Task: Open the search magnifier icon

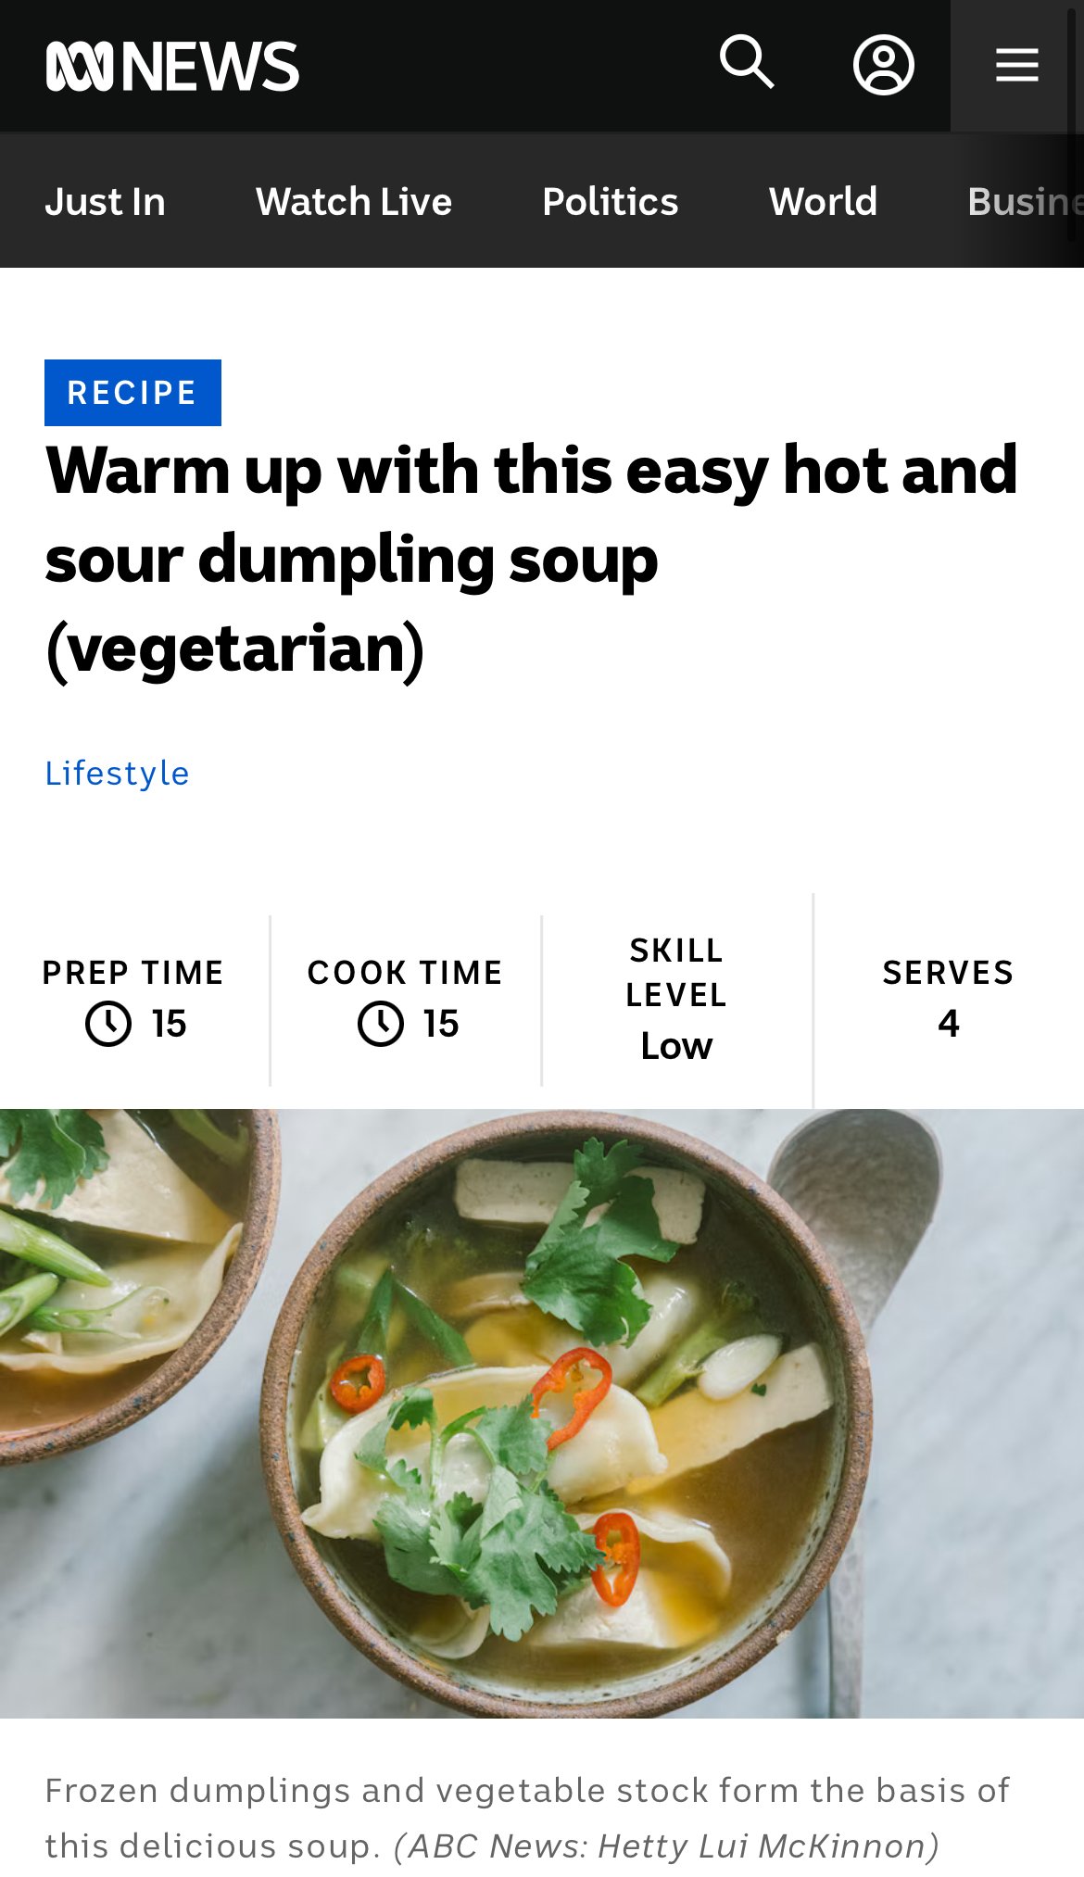Action: pyautogui.click(x=747, y=63)
